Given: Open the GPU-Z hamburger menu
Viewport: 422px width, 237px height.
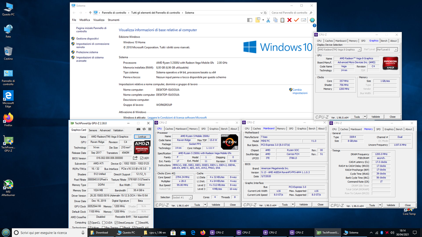Looking at the screenshot, I should point(150,129).
